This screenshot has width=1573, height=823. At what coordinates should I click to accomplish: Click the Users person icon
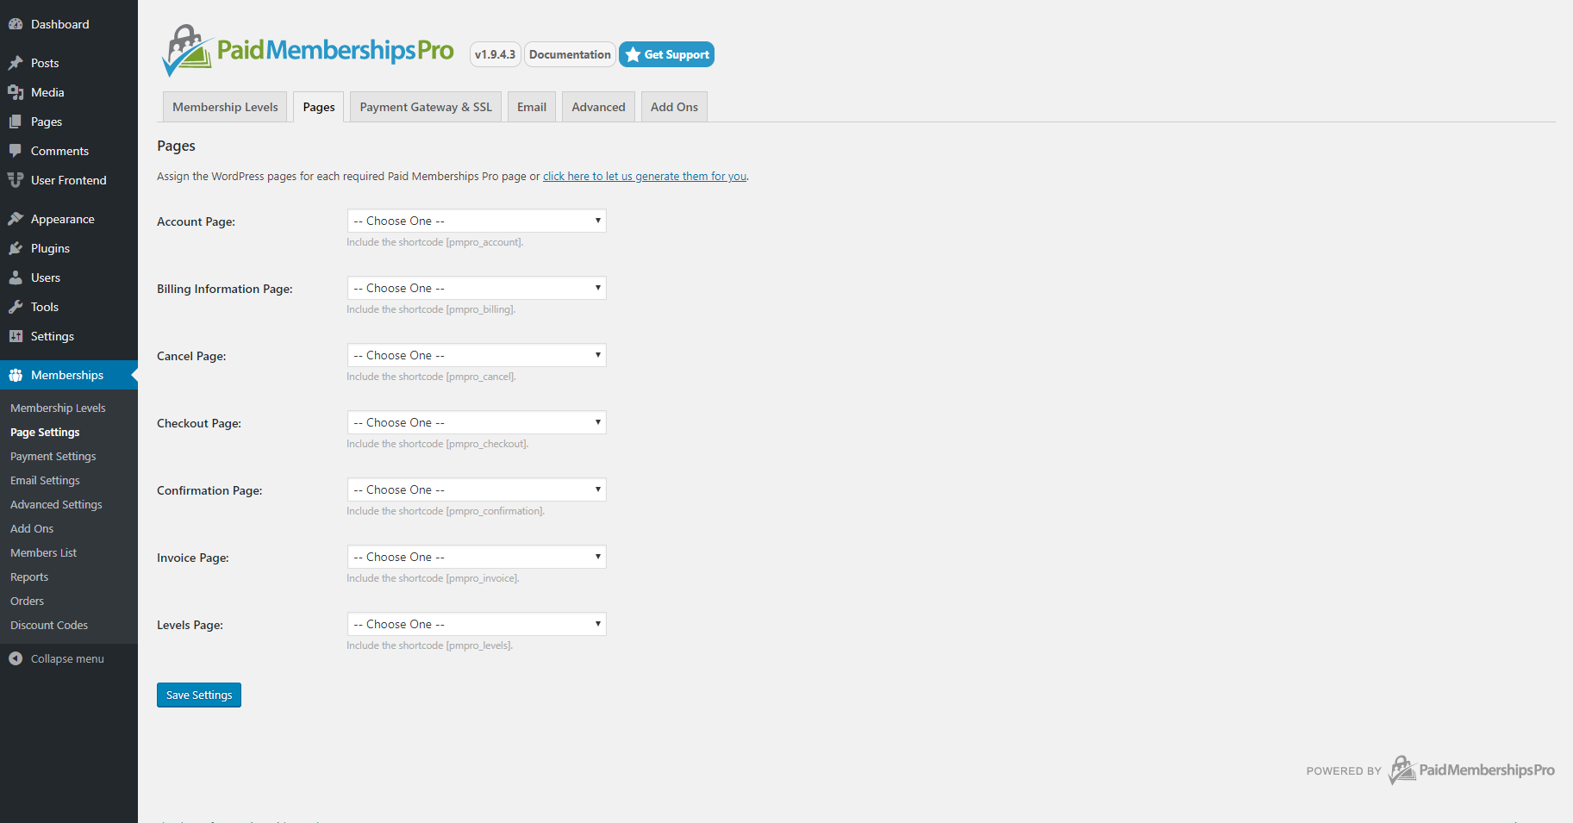16,277
